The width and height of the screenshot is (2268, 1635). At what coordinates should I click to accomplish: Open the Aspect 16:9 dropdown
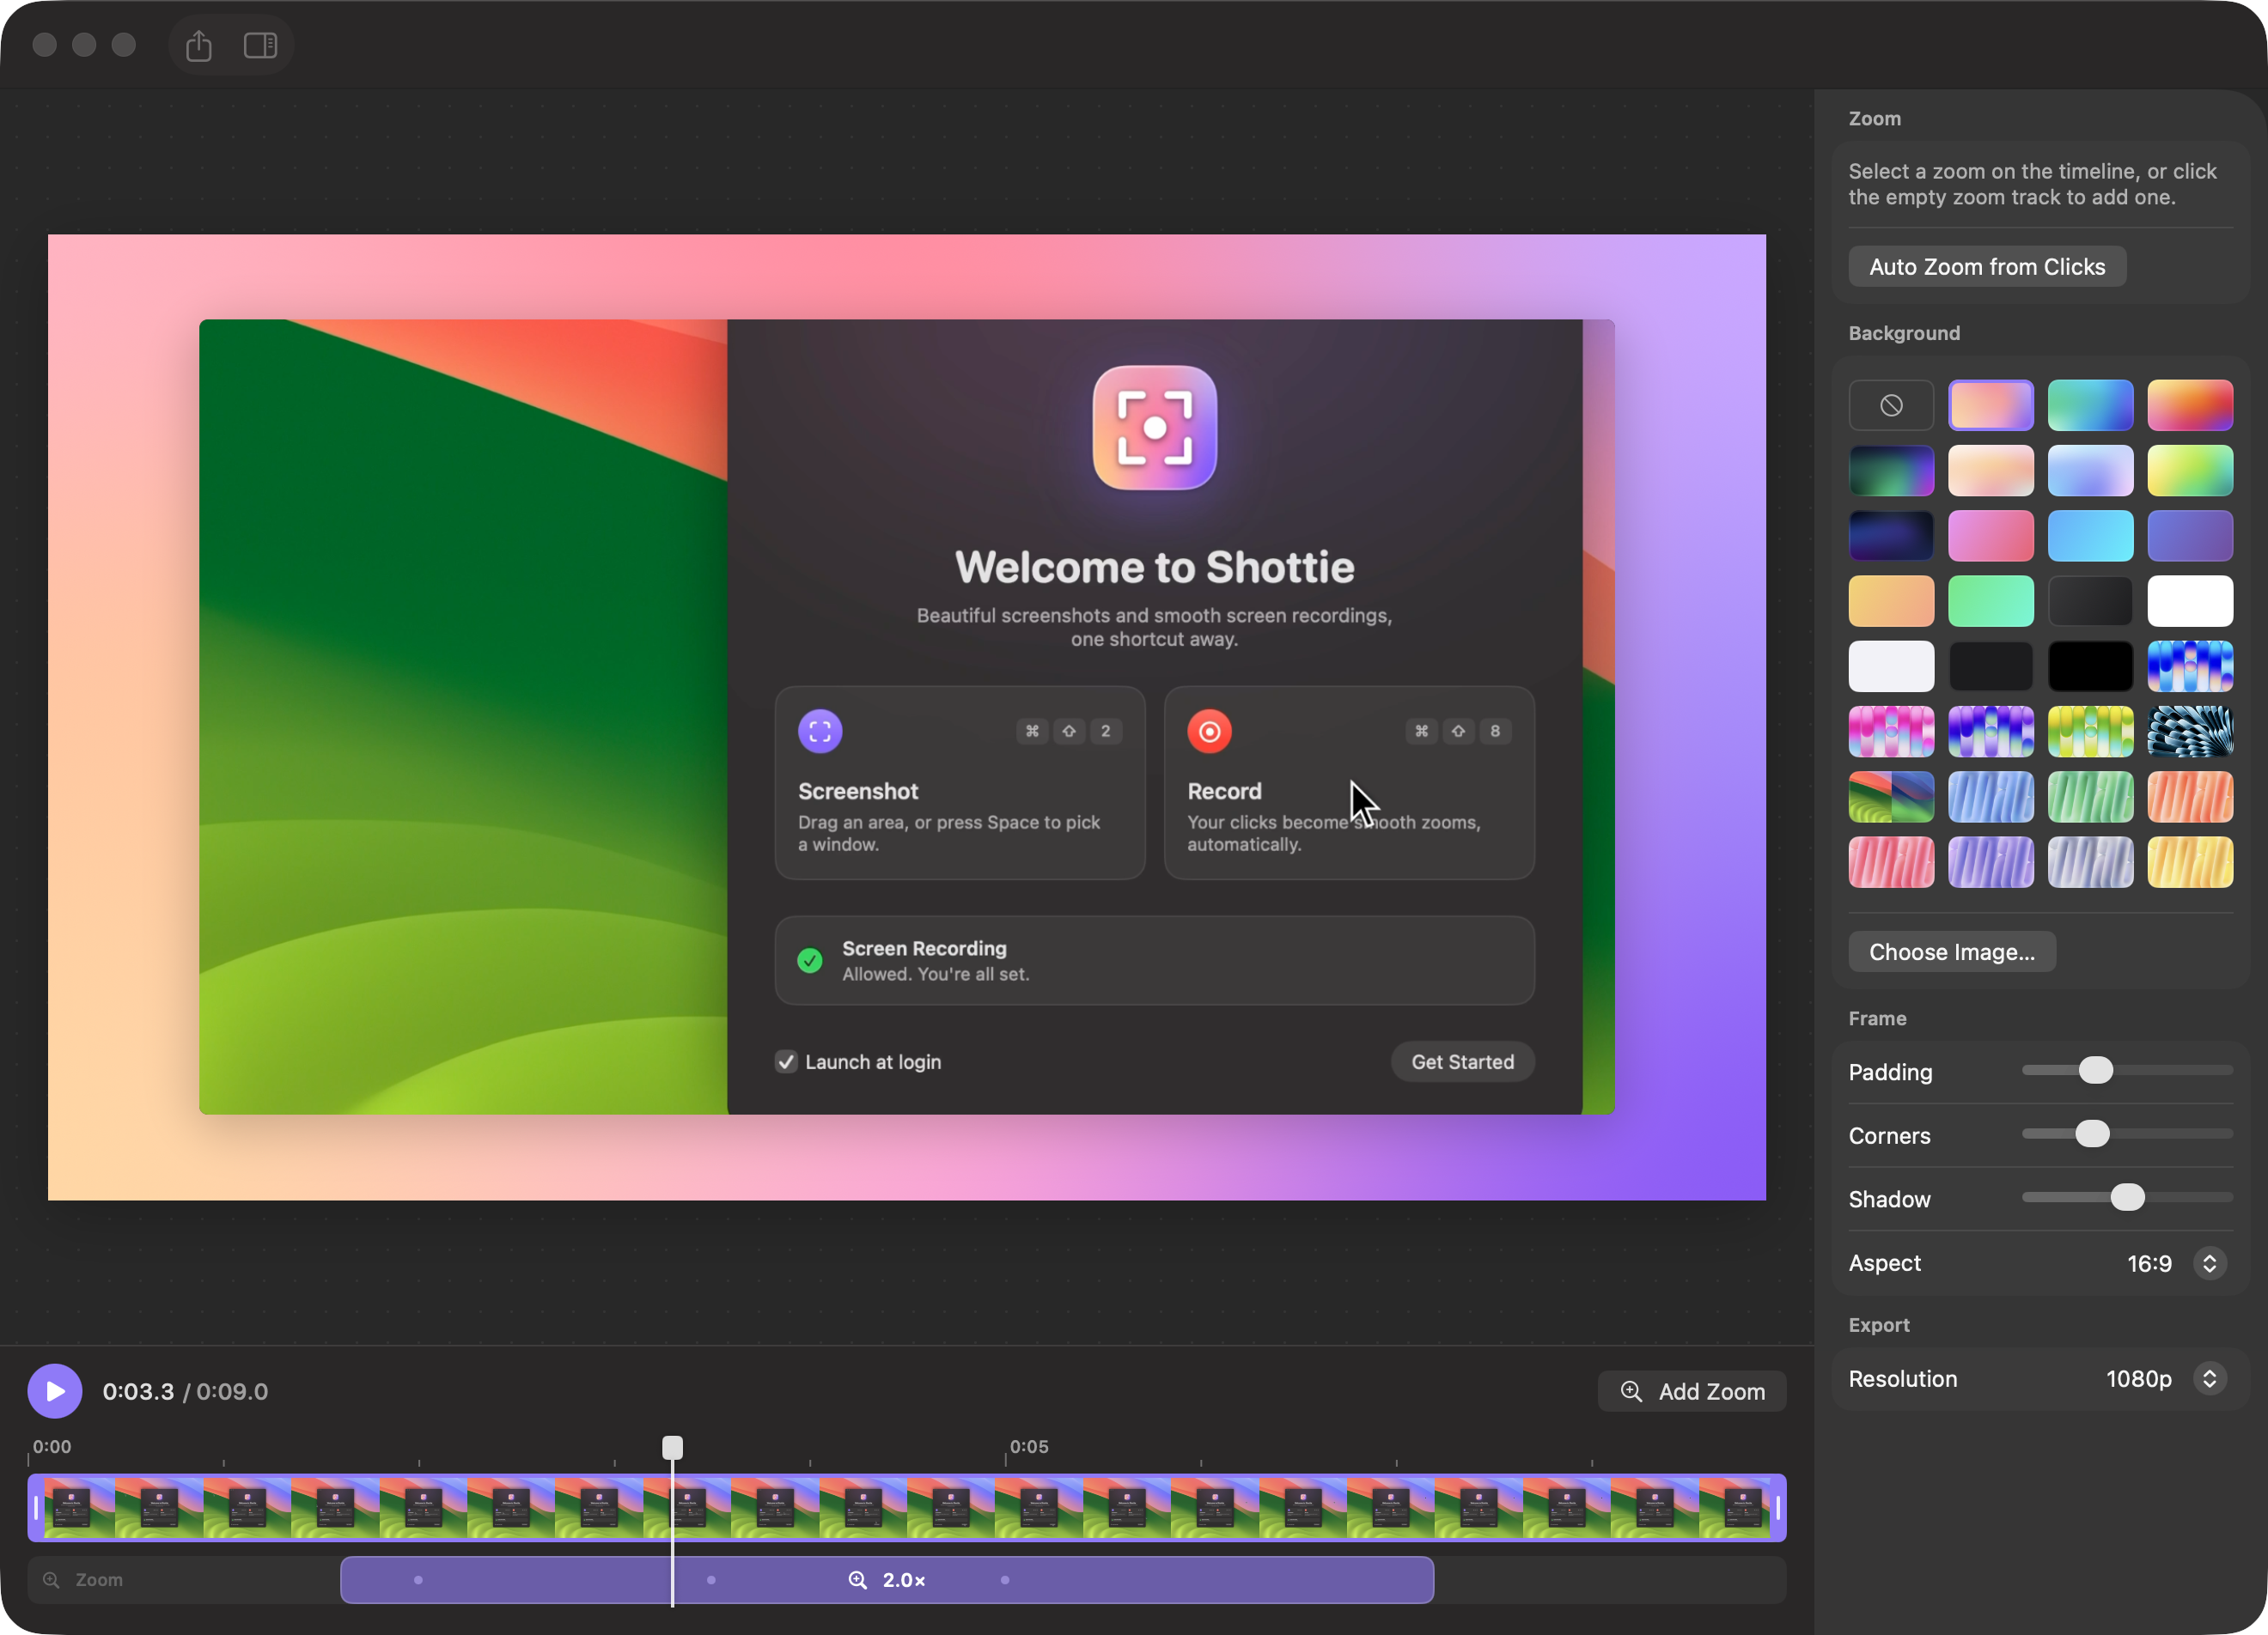point(2209,1263)
